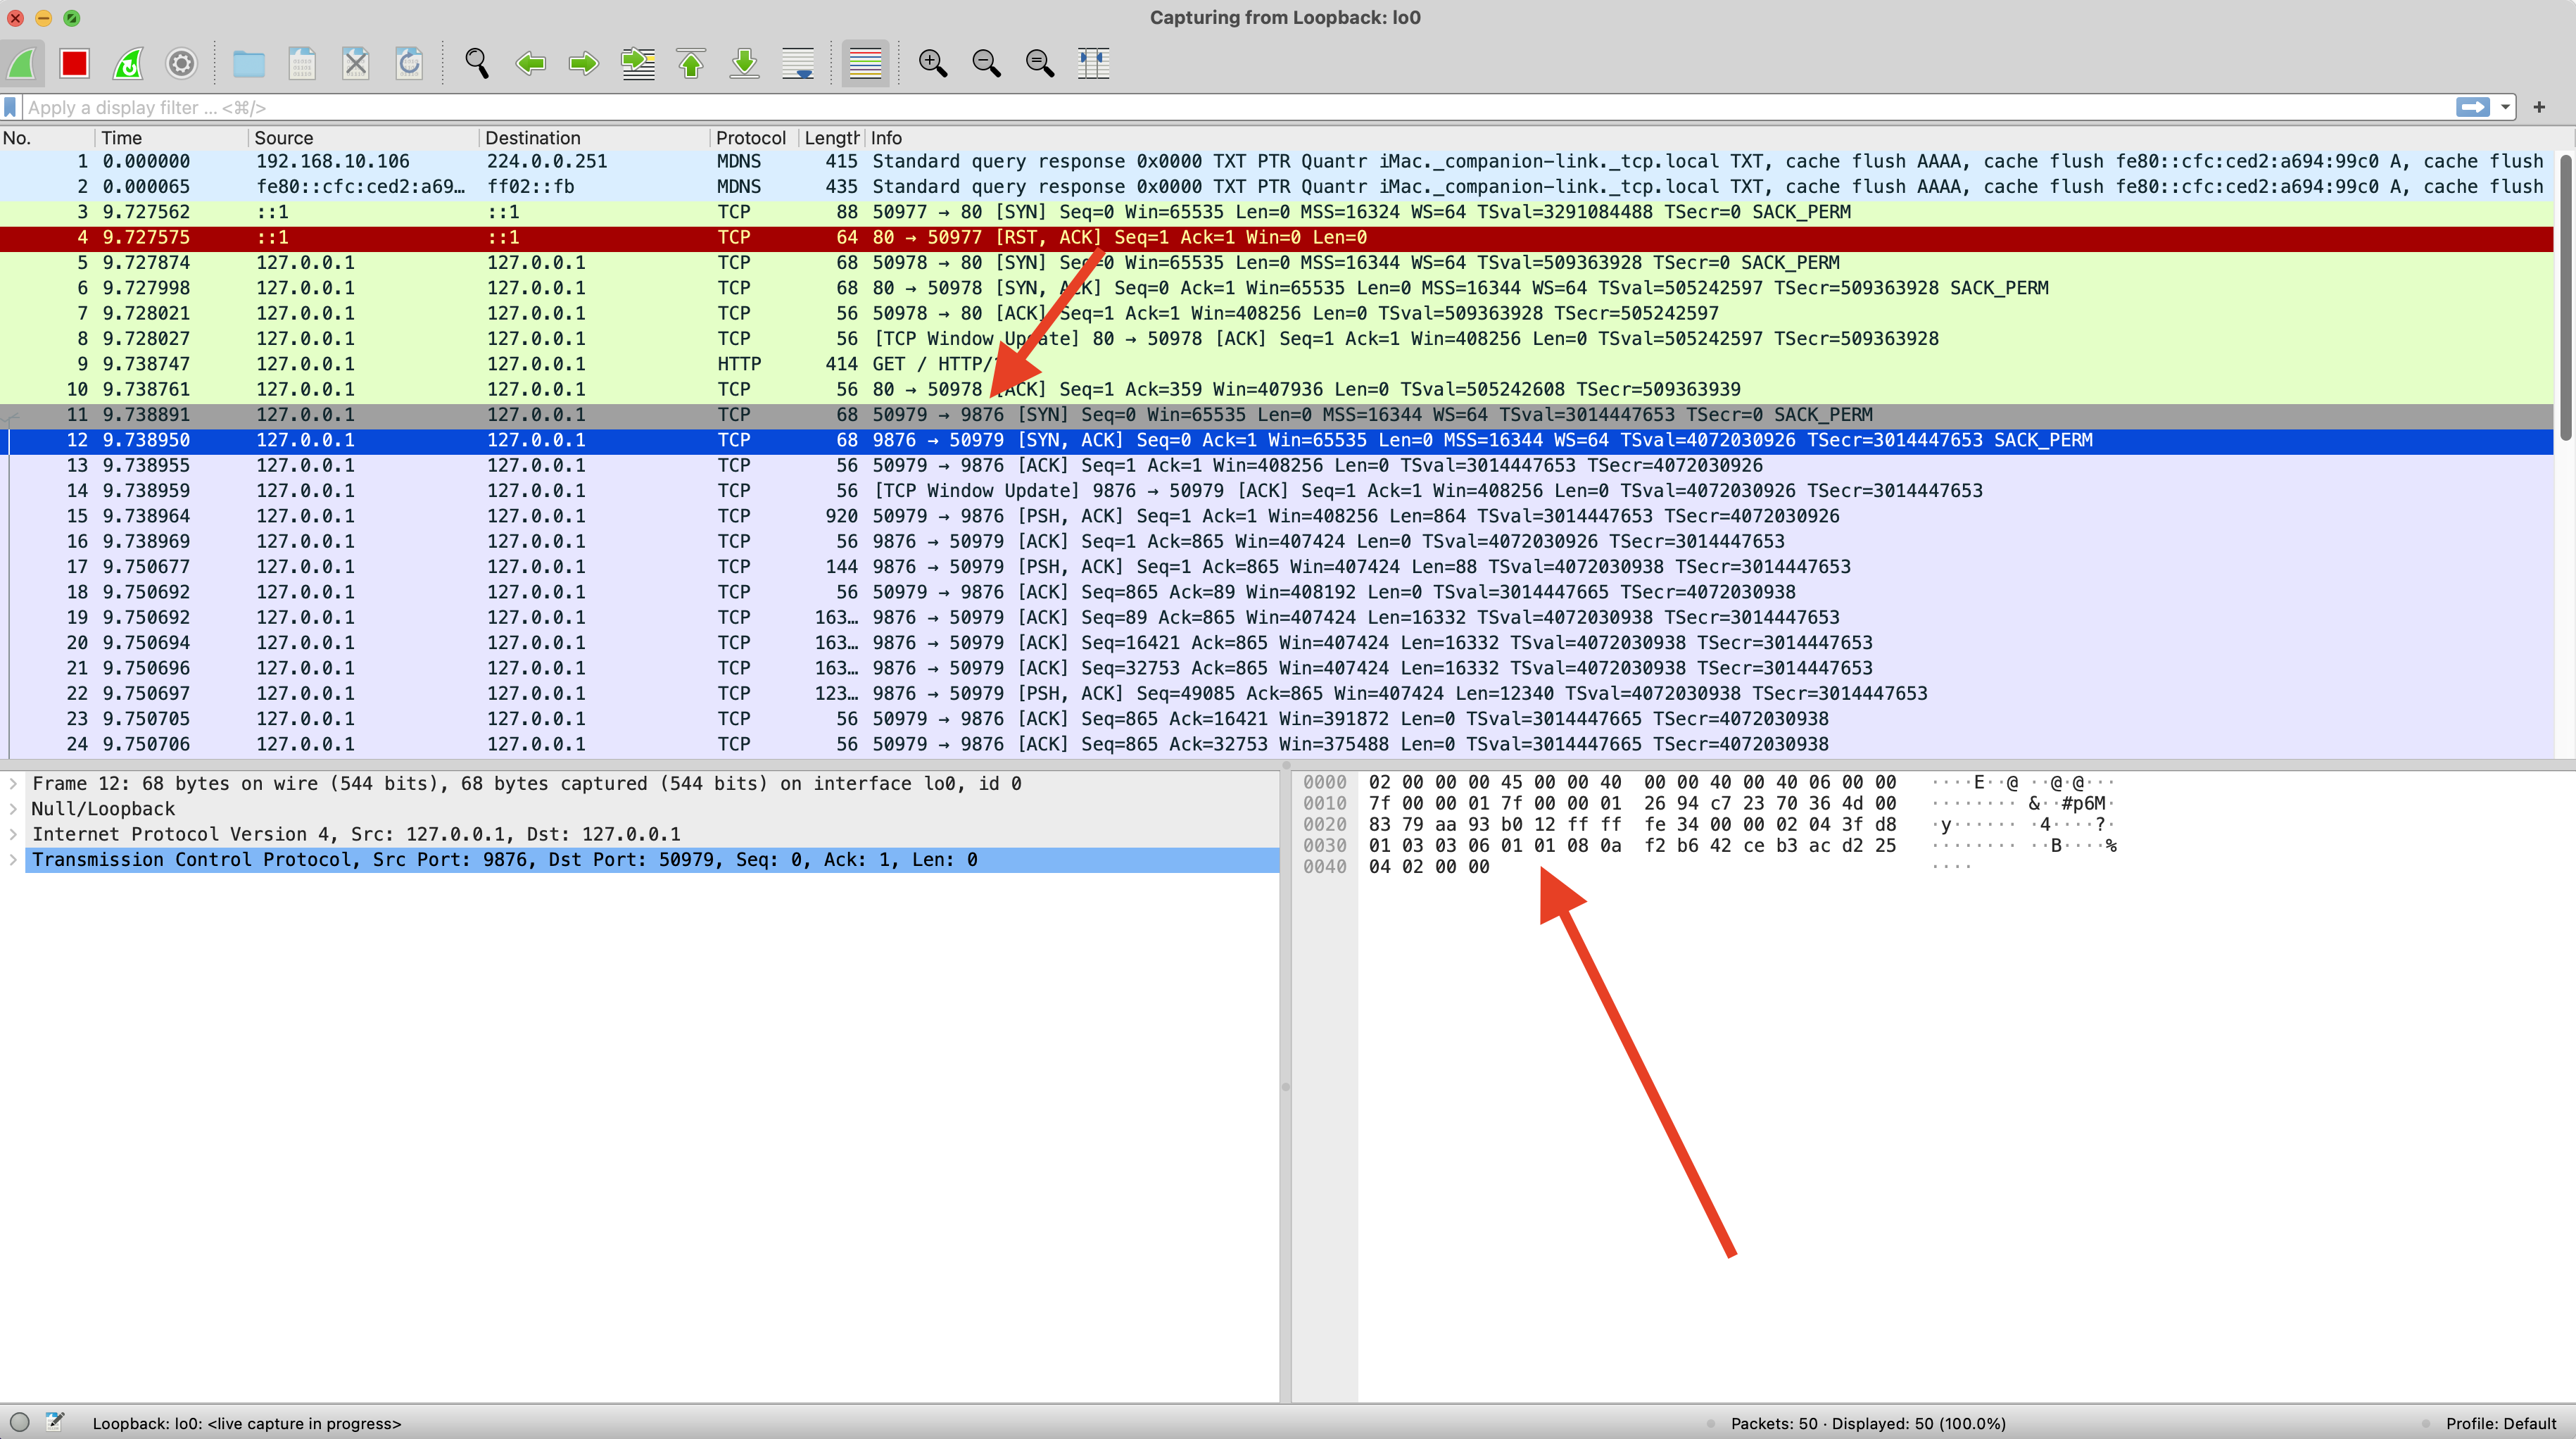Expand the Frame 12 details
Screen dimensions: 2576x1439
[x=13, y=784]
